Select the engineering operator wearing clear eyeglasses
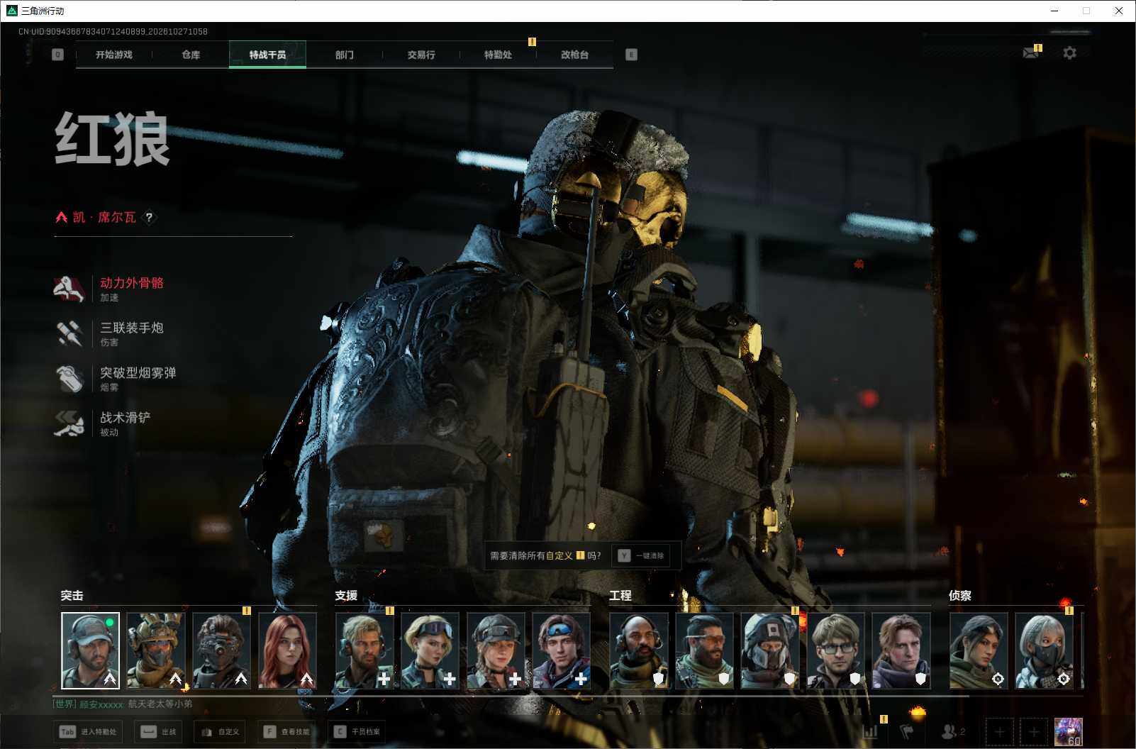Viewport: 1136px width, 749px height. pos(835,650)
